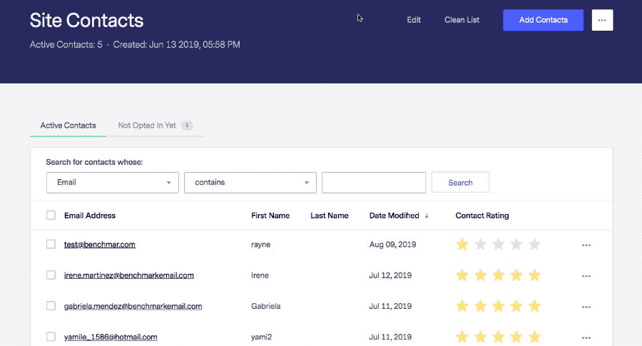Click the Clean List link
This screenshot has width=642, height=346.
[462, 20]
